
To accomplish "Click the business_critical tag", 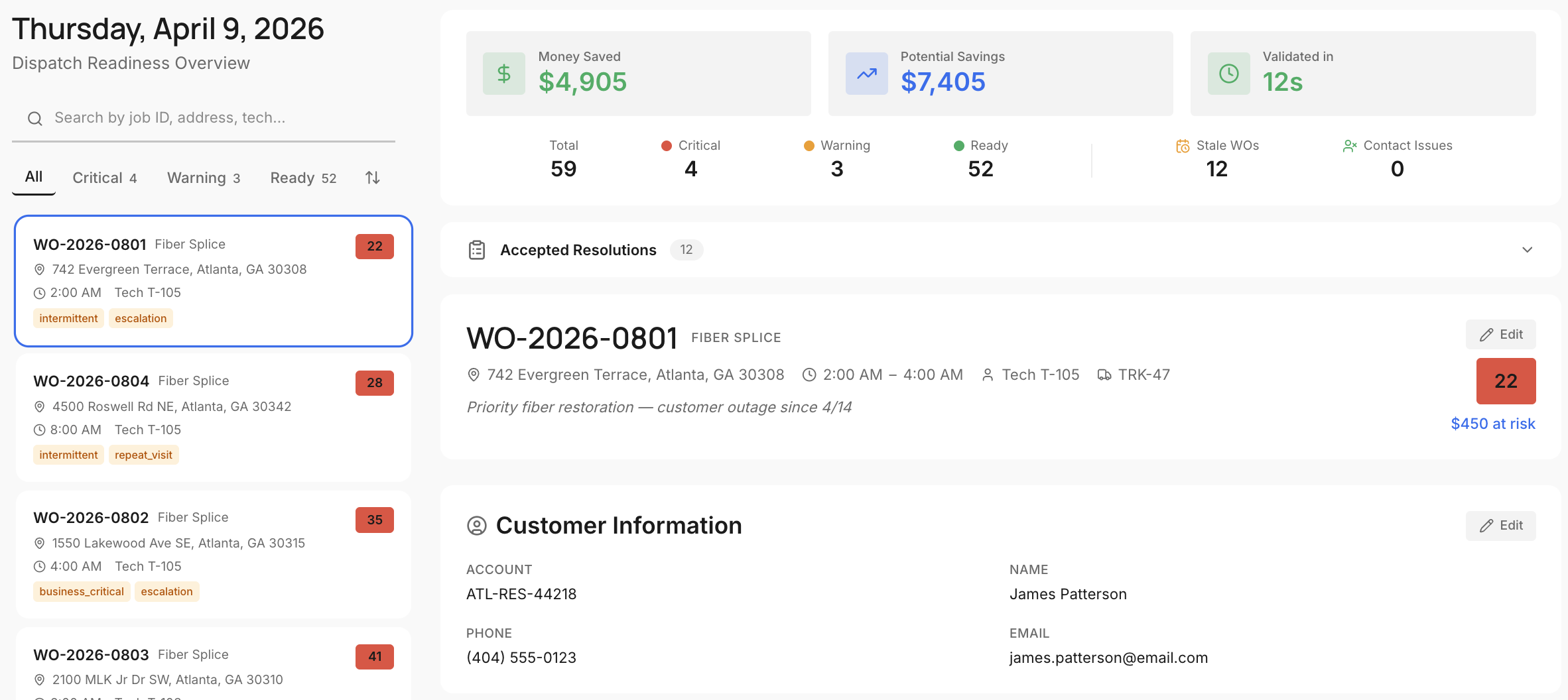I will [82, 592].
